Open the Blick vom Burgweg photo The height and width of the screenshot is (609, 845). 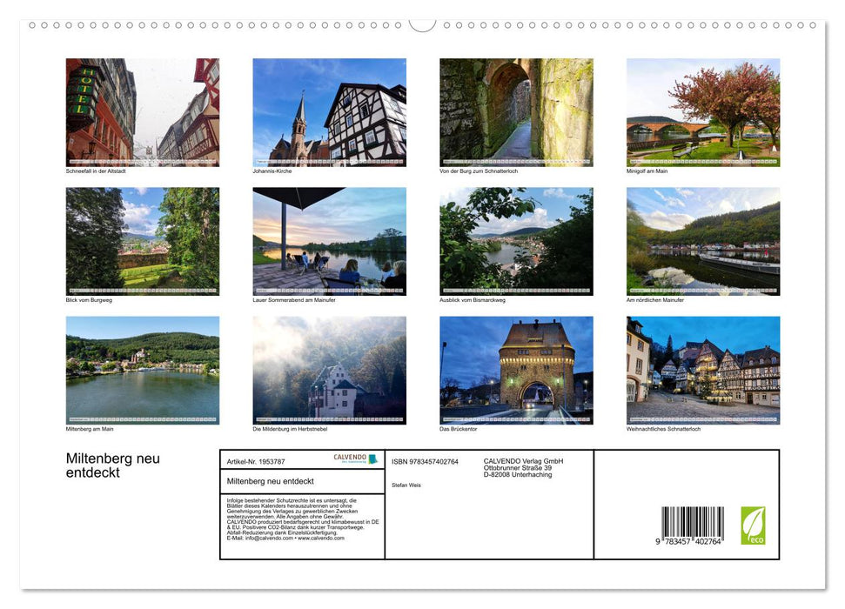click(x=142, y=241)
